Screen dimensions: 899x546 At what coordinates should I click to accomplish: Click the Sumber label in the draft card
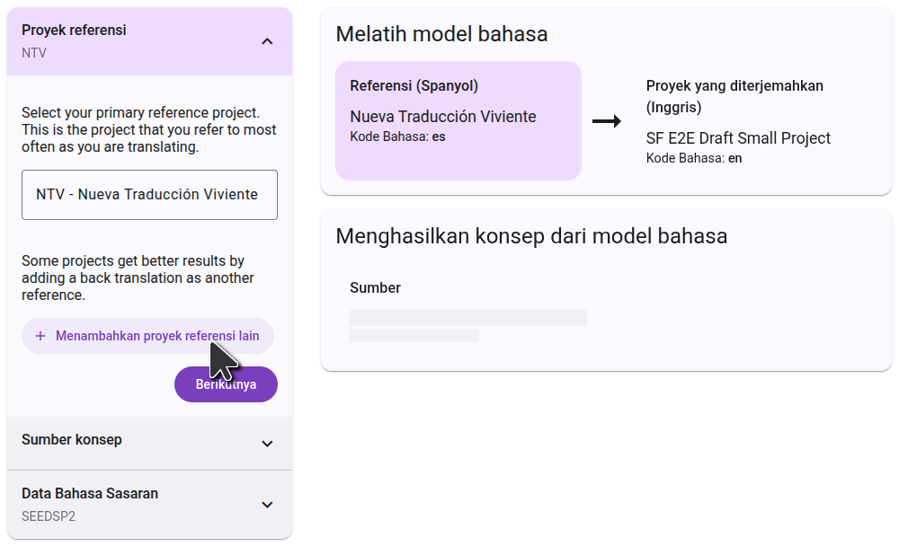[x=375, y=288]
